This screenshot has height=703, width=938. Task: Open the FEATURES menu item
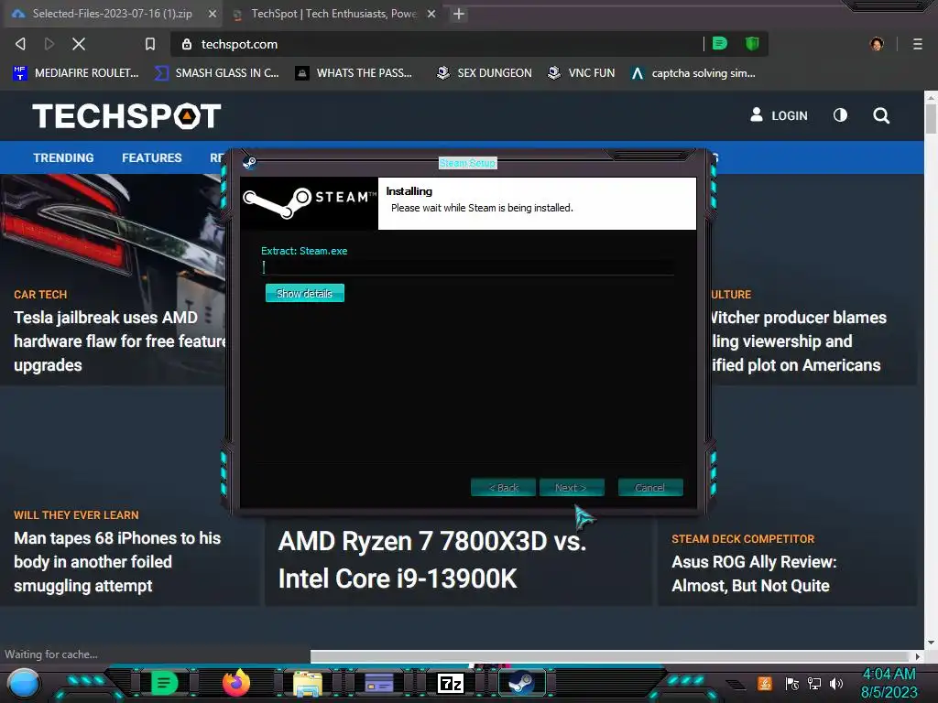(152, 157)
